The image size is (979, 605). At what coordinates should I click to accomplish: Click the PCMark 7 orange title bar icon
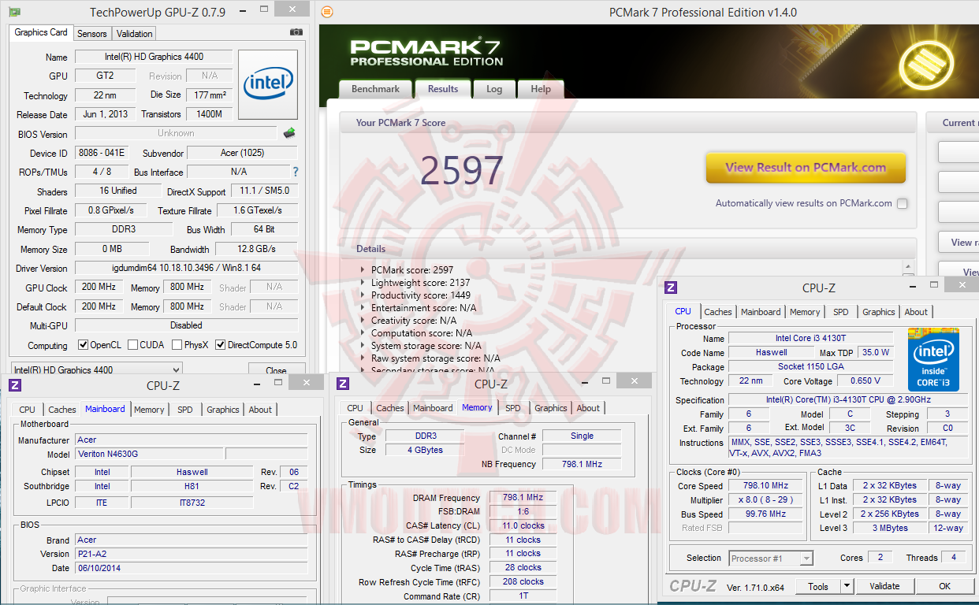(328, 12)
